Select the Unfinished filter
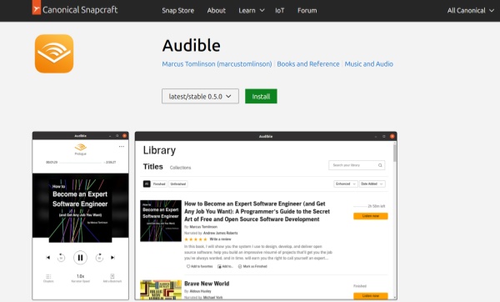Screen dimensions: 500x302 point(178,184)
